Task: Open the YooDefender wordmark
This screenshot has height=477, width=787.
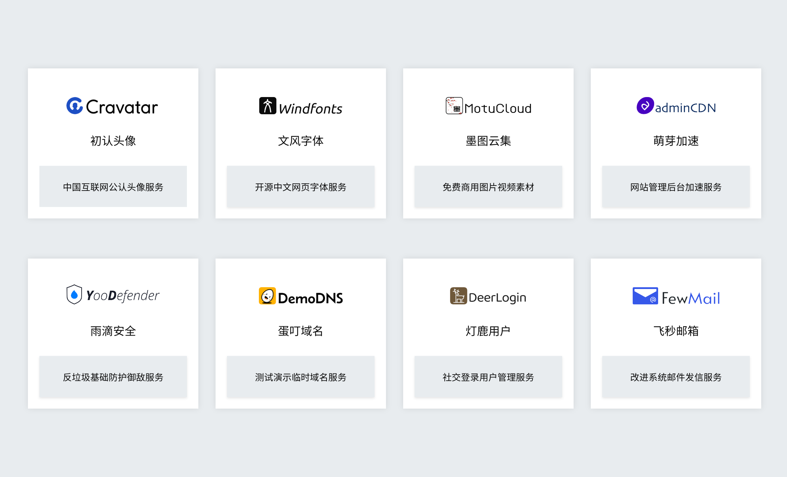Action: pos(123,296)
